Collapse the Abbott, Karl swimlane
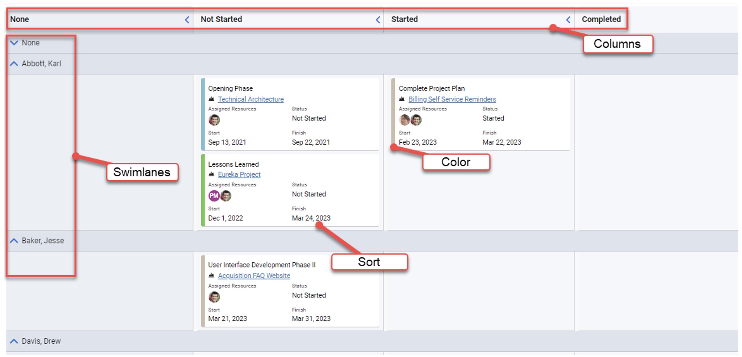 tap(14, 64)
